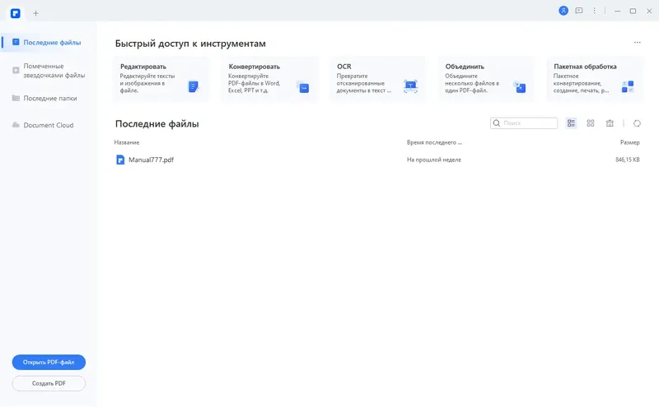Open the user account avatar
Screen dimensions: 659x407
tap(563, 11)
